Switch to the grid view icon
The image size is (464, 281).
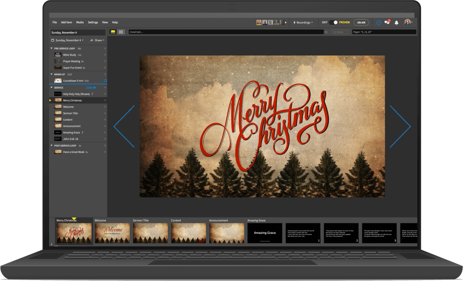121,32
